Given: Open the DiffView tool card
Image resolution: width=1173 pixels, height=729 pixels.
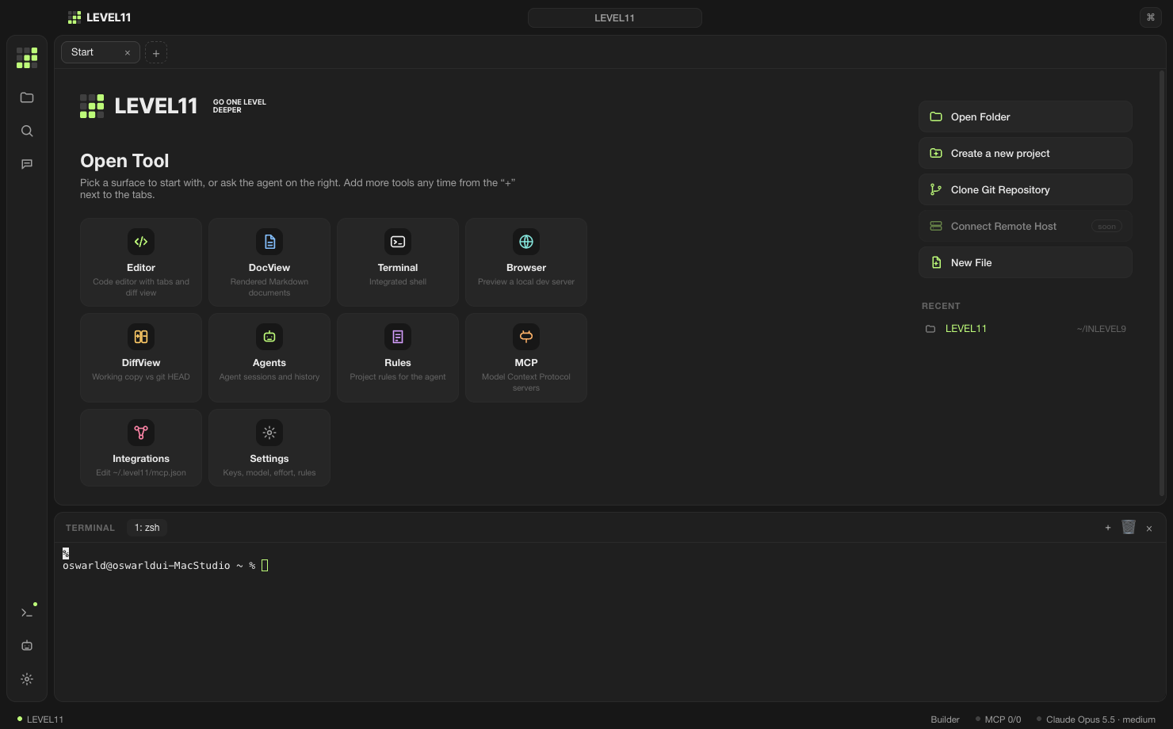Looking at the screenshot, I should point(141,357).
